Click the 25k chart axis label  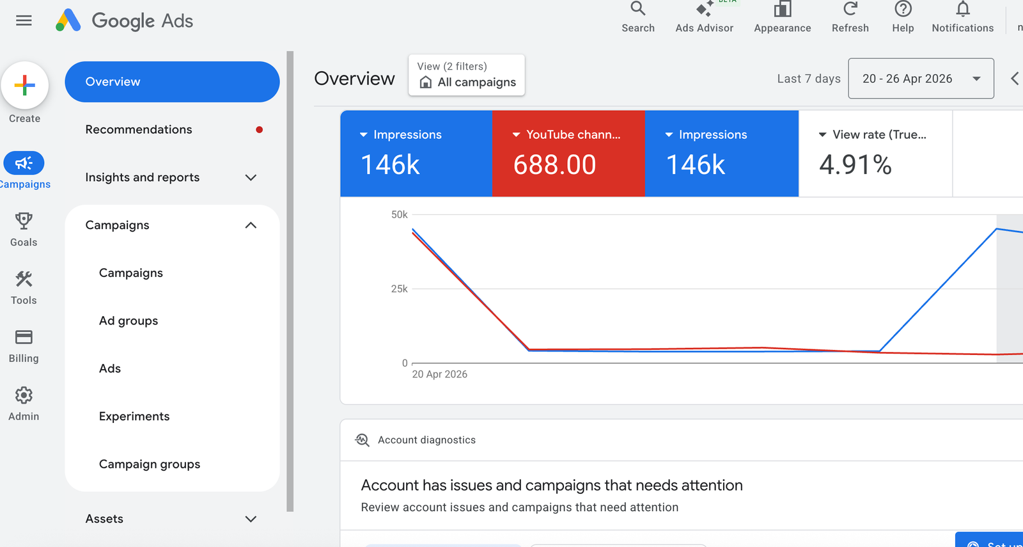click(400, 289)
